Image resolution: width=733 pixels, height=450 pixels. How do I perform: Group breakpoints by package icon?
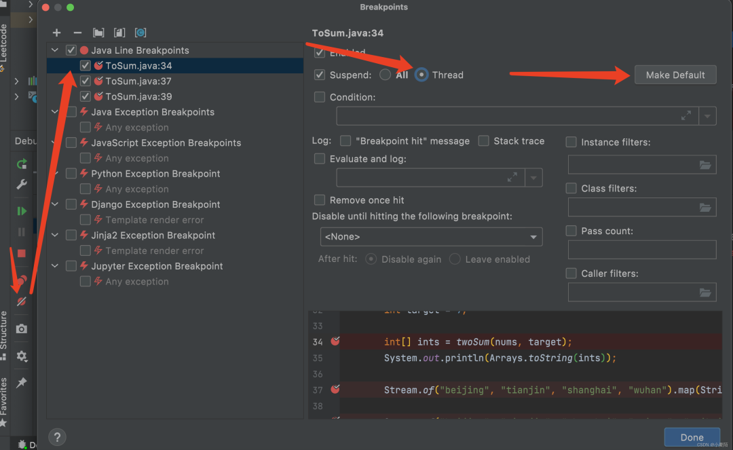tap(99, 33)
